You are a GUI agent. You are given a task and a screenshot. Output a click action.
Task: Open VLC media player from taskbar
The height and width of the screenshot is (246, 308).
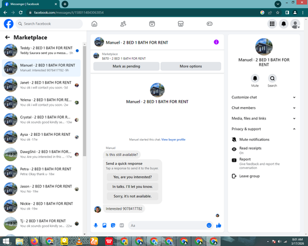click(79, 241)
